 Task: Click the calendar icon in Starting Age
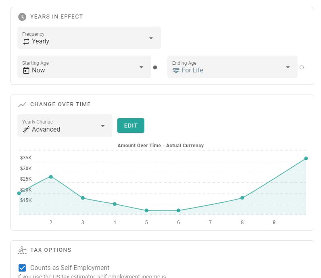(26, 70)
